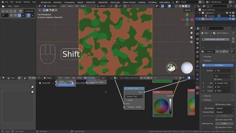The width and height of the screenshot is (236, 133).
Task: Switch orthographic/perspective grid icon in viewport
Action: coord(191,42)
